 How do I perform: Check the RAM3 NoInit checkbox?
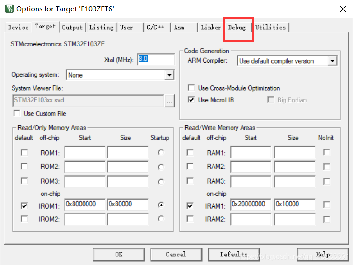[326, 181]
